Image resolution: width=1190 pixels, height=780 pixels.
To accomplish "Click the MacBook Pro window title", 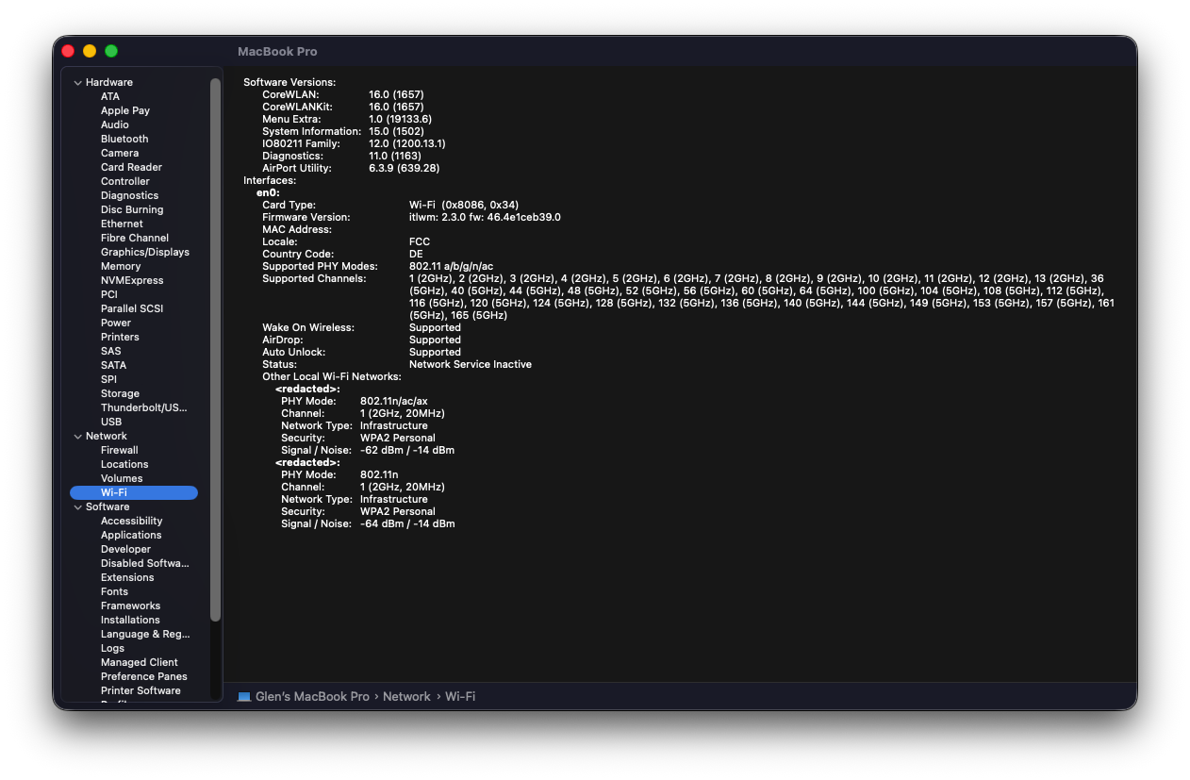I will click(x=277, y=51).
